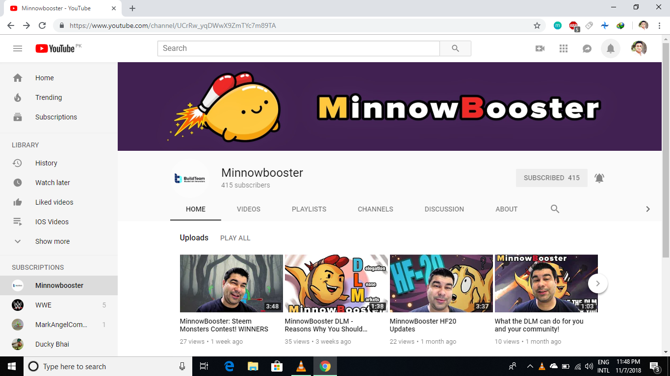
Task: Click the page vertical scrollbar
Action: point(666,149)
